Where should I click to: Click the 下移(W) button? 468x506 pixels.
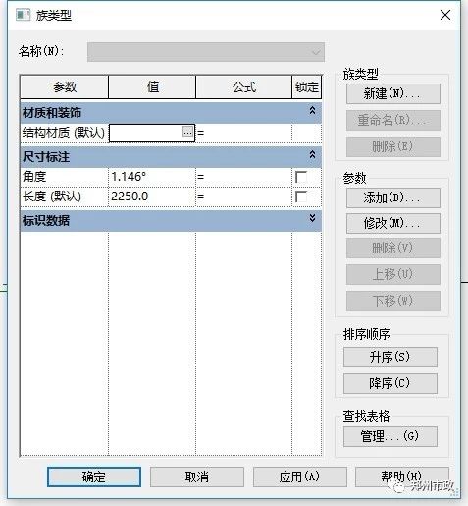pyautogui.click(x=393, y=301)
